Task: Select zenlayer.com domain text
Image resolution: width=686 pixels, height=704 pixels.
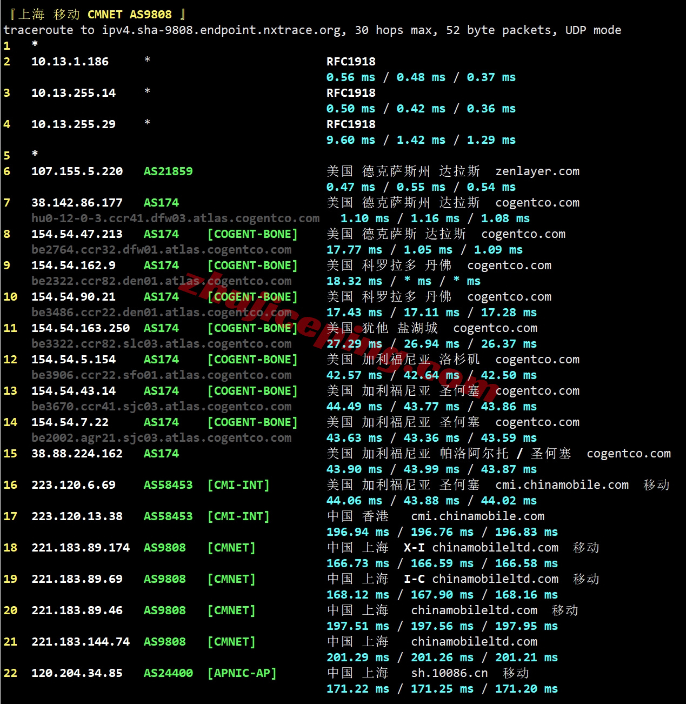Action: (x=537, y=171)
